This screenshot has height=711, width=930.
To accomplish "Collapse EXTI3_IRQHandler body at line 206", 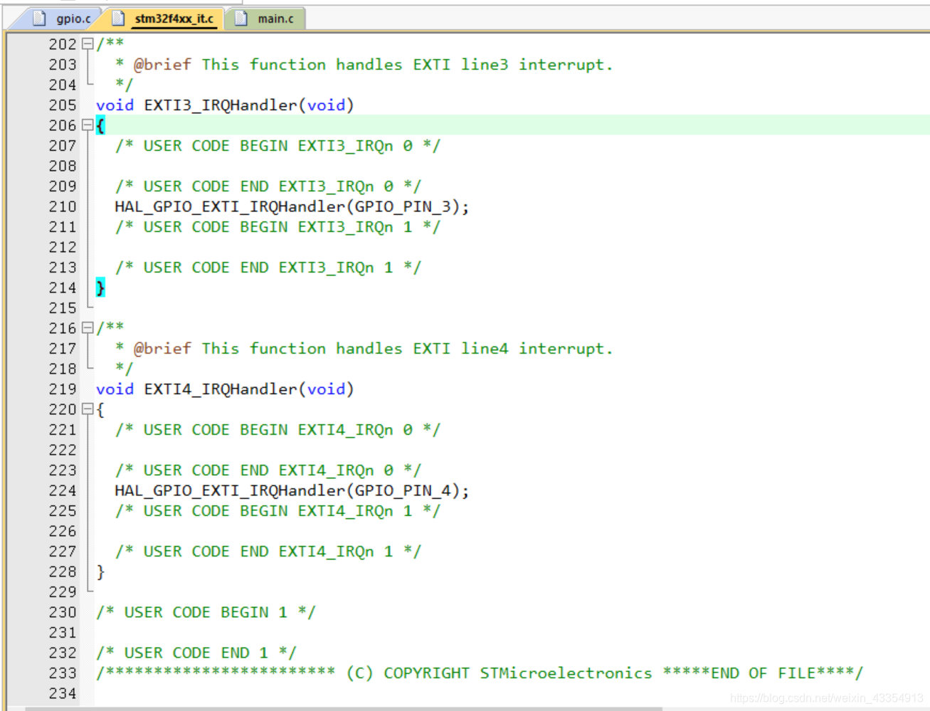I will tap(88, 125).
